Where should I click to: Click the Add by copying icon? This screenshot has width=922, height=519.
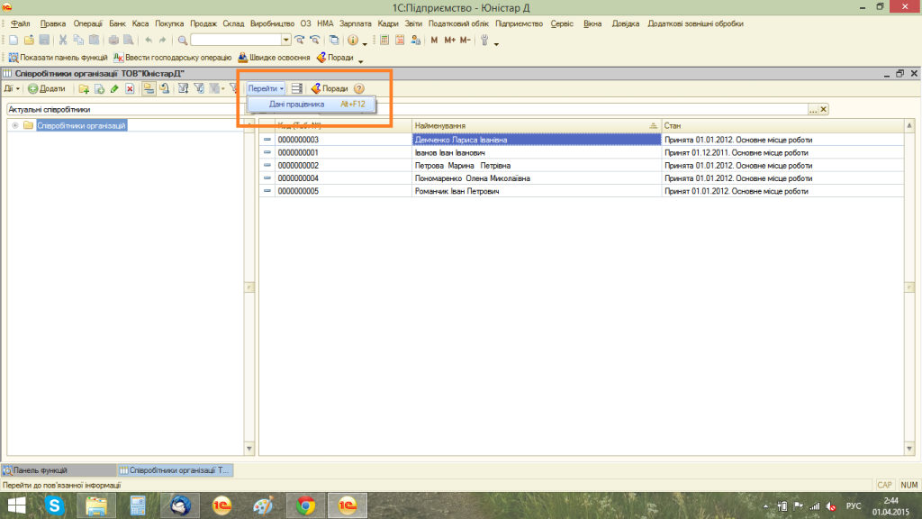click(99, 89)
